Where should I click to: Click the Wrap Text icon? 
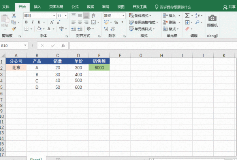(93, 15)
